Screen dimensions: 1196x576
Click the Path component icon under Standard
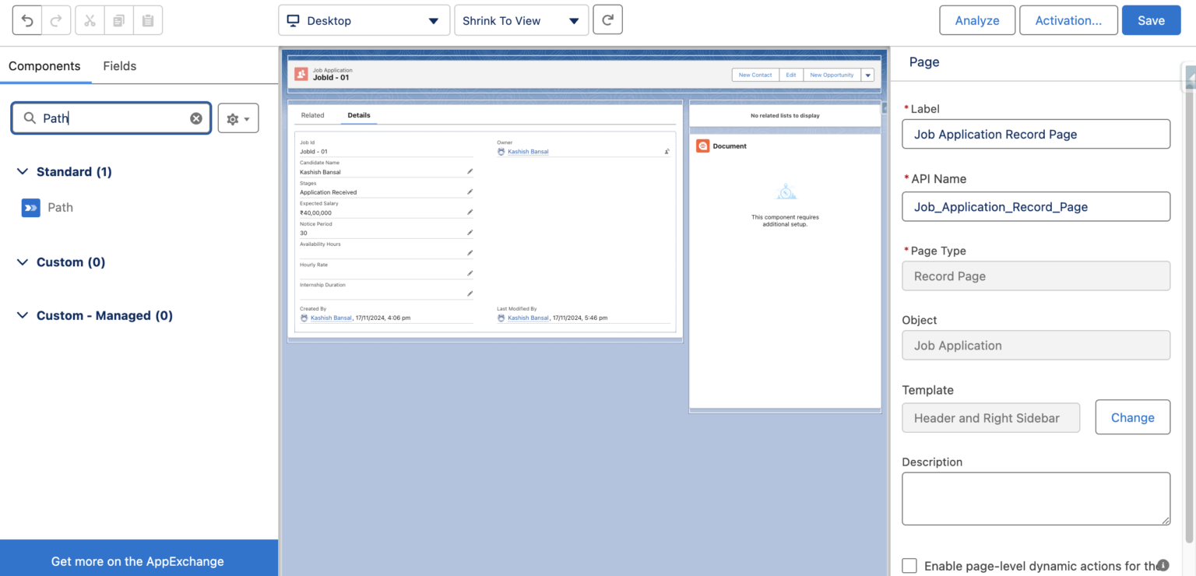pyautogui.click(x=30, y=207)
